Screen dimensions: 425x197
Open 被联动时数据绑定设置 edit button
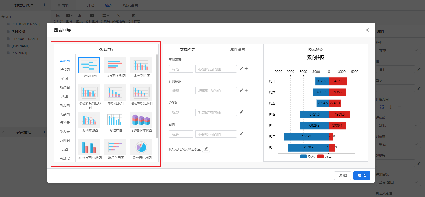[x=206, y=149]
